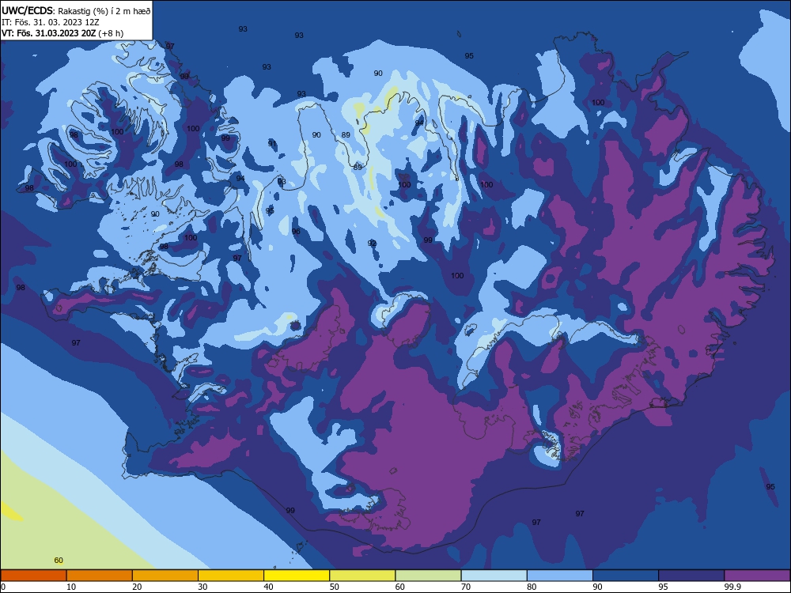Click the legend label "10"
This screenshot has width=791, height=593.
pyautogui.click(x=71, y=587)
